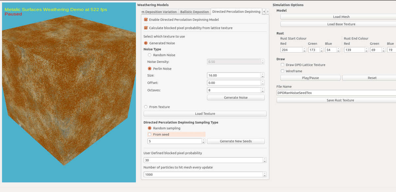The width and height of the screenshot is (396, 192).
Task: Disable the Directed Percolation Depinning Model
Action: click(146, 19)
